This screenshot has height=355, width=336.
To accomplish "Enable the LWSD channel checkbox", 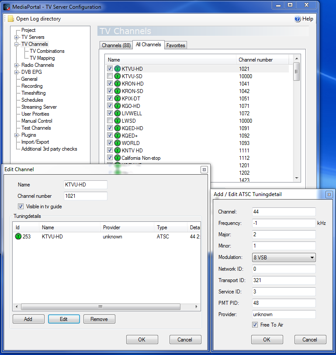I will [x=110, y=121].
